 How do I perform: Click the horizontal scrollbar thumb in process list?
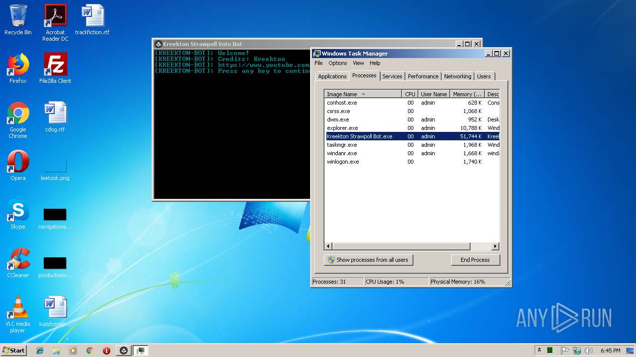[401, 246]
